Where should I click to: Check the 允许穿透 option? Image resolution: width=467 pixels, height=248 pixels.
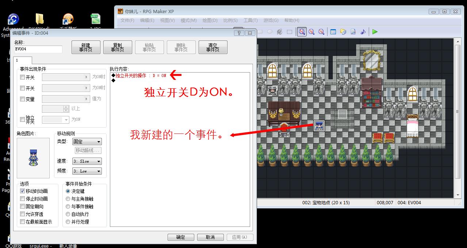23,214
